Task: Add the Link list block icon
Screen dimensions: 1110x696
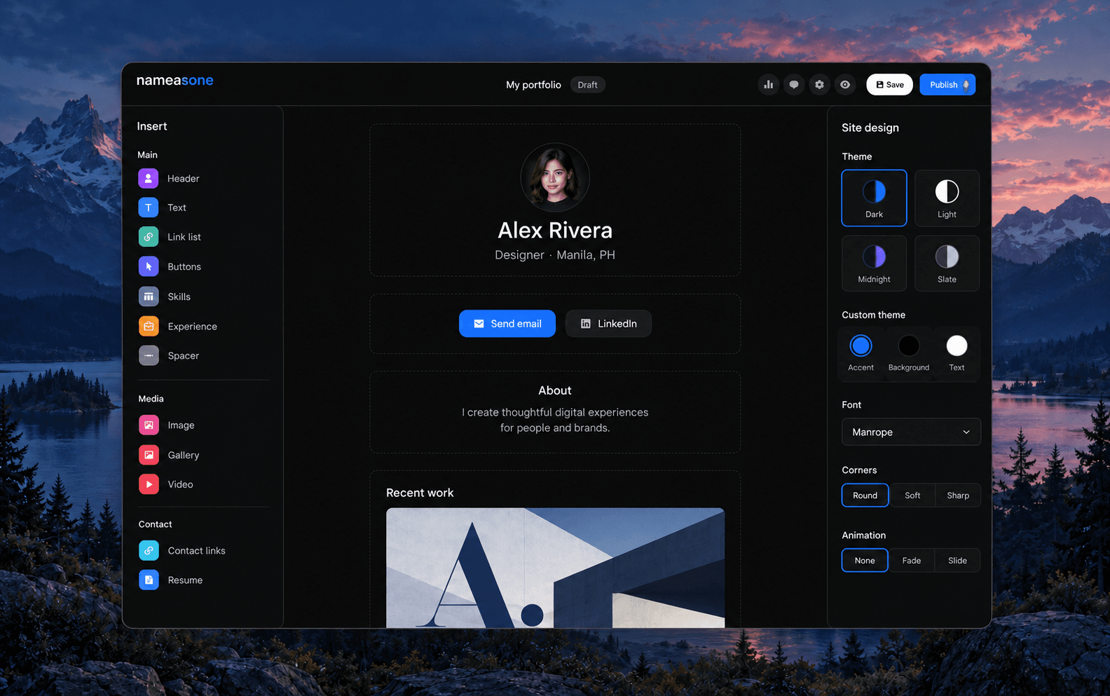Action: (149, 237)
